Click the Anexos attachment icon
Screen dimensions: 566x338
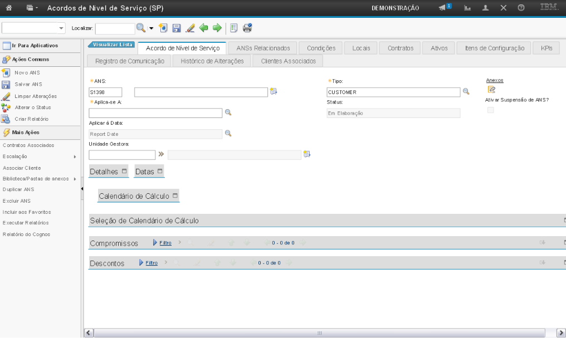pyautogui.click(x=491, y=90)
